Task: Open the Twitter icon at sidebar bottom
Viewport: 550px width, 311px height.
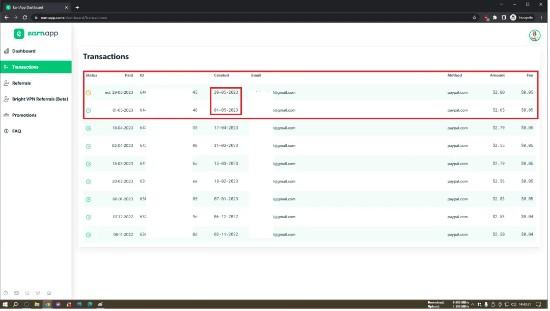Action: [x=38, y=294]
